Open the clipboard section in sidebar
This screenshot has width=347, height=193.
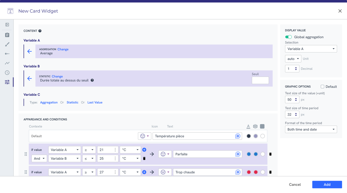point(7,35)
